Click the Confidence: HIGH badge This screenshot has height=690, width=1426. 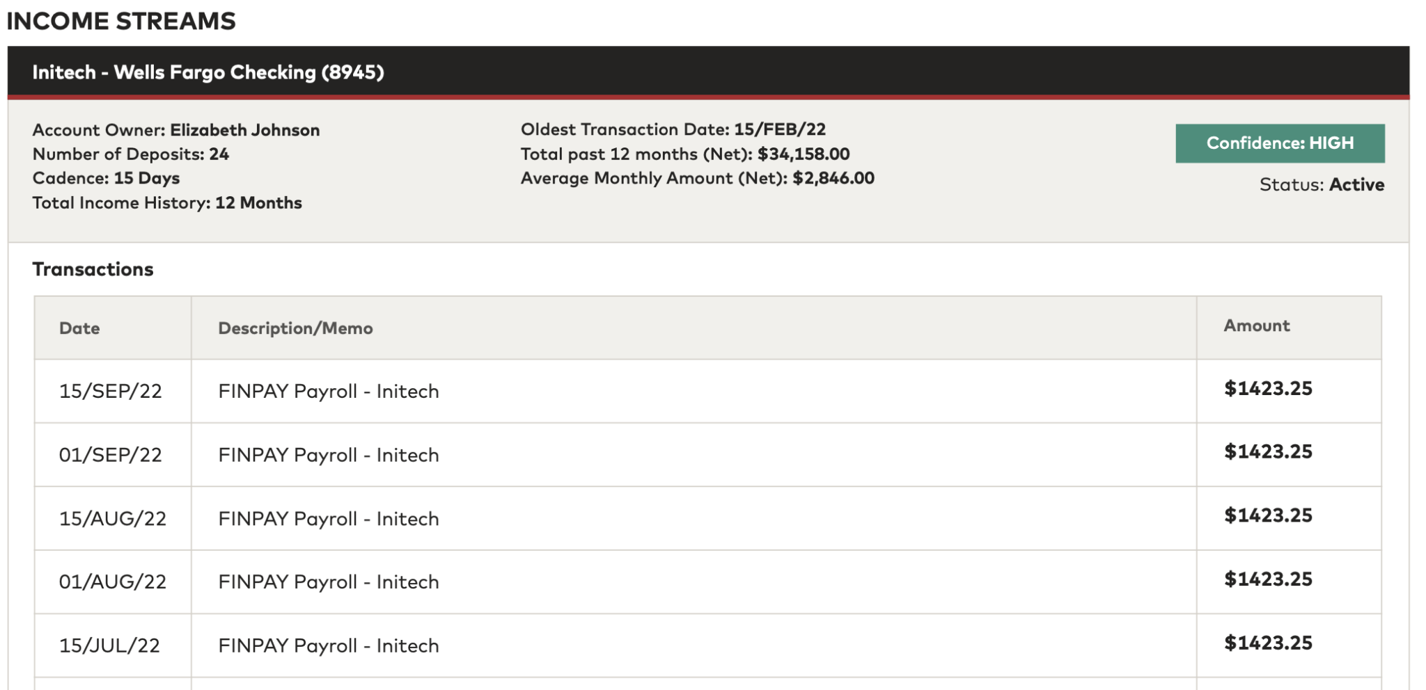(x=1279, y=143)
